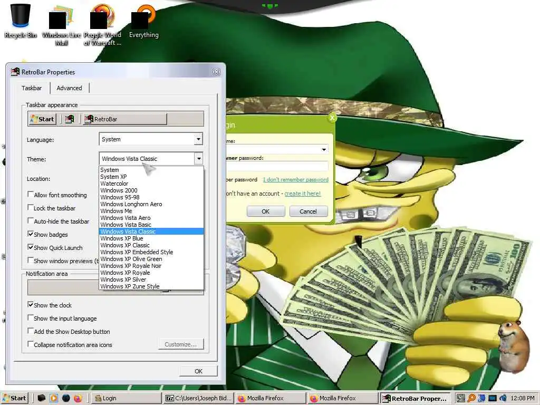Image resolution: width=540 pixels, height=405 pixels.
Task: Choose Windows XP Blue theme
Action: point(151,238)
